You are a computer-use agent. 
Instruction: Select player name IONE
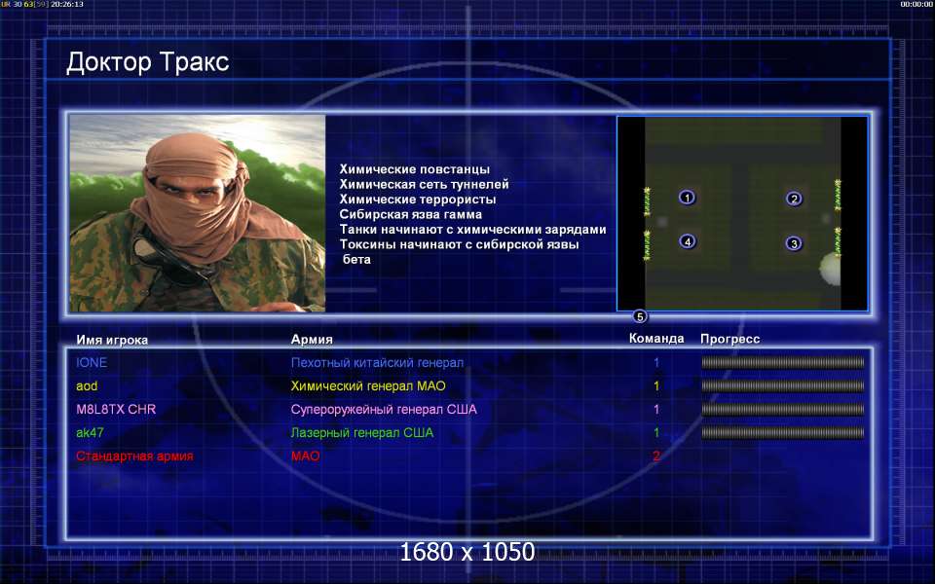92,362
